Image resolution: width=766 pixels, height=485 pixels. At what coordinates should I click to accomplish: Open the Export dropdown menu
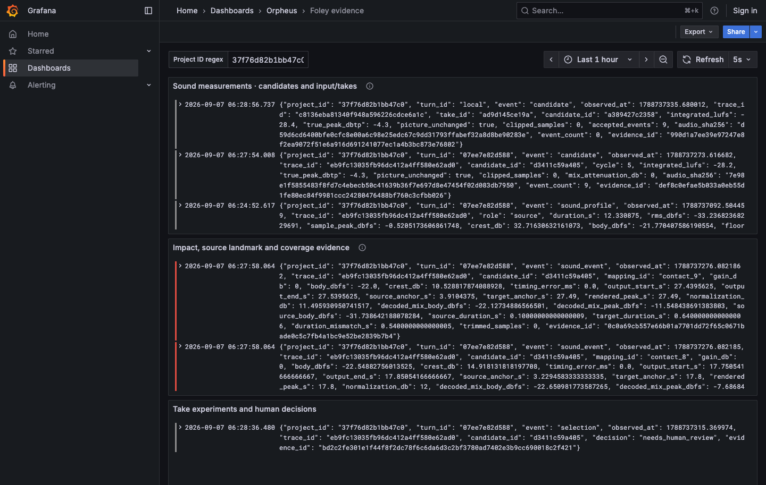tap(699, 32)
